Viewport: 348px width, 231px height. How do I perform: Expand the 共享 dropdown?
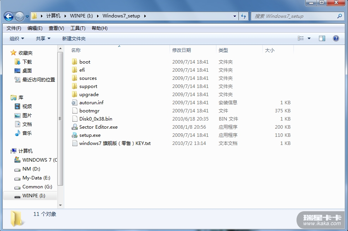click(x=43, y=39)
